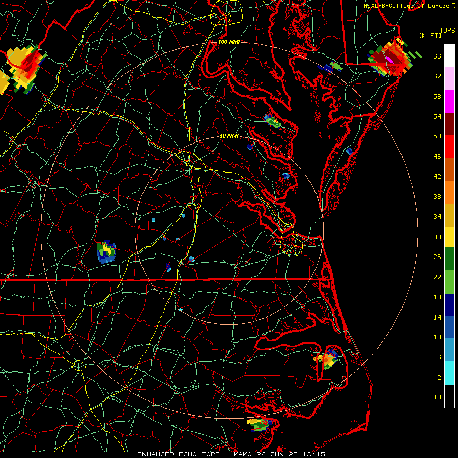The height and width of the screenshot is (458, 458).
Task: Click the "100 NMI" range ring label
Action: 229,42
